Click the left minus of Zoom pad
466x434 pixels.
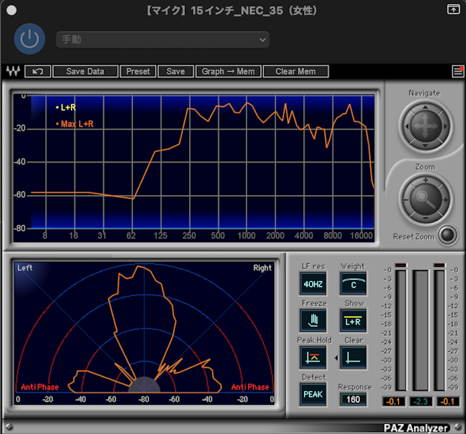pyautogui.click(x=407, y=200)
